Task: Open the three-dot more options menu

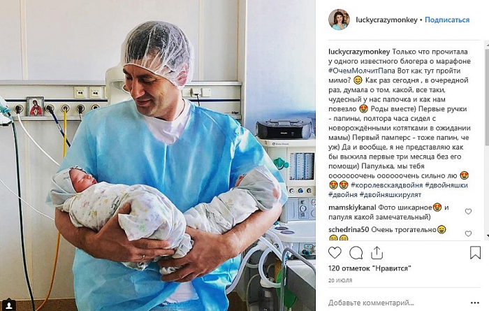Action: coord(474,303)
